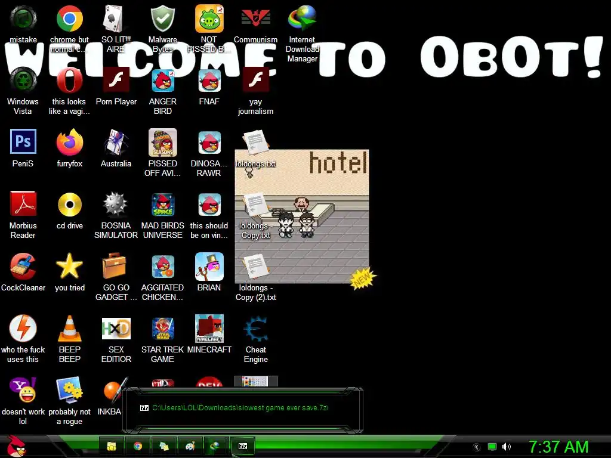Open the folder taskbar button
Viewport: 611px width, 458px height.
click(x=112, y=446)
